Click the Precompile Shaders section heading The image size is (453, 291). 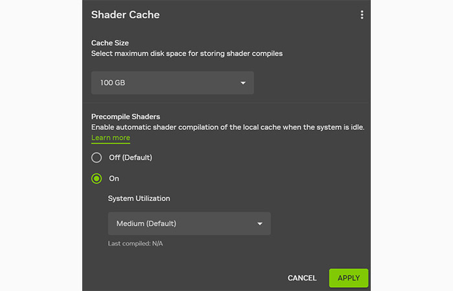point(126,116)
